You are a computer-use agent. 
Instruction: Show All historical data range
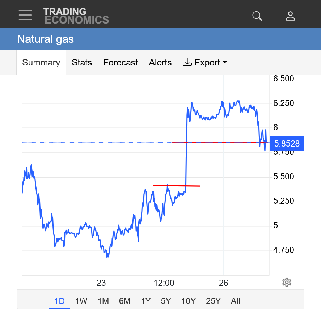point(235,301)
